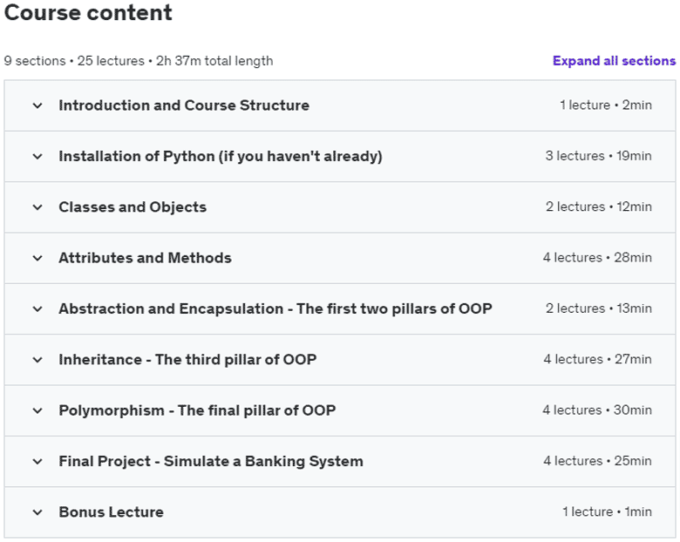Expand the Classes and Objects chevron
This screenshot has height=542, width=680.
tap(37, 207)
